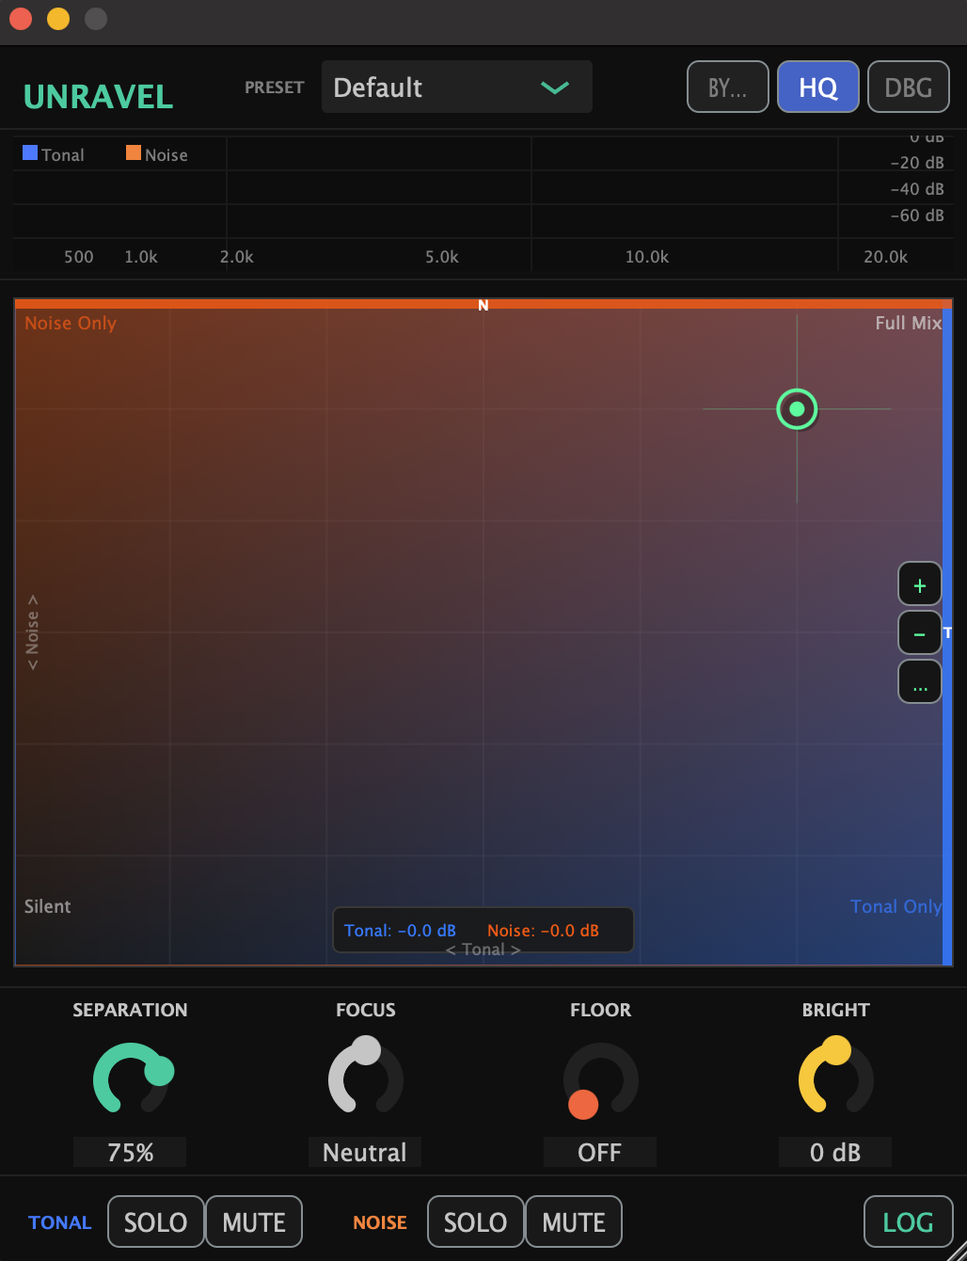967x1261 pixels.
Task: Solo the Tonal component
Action: [155, 1221]
